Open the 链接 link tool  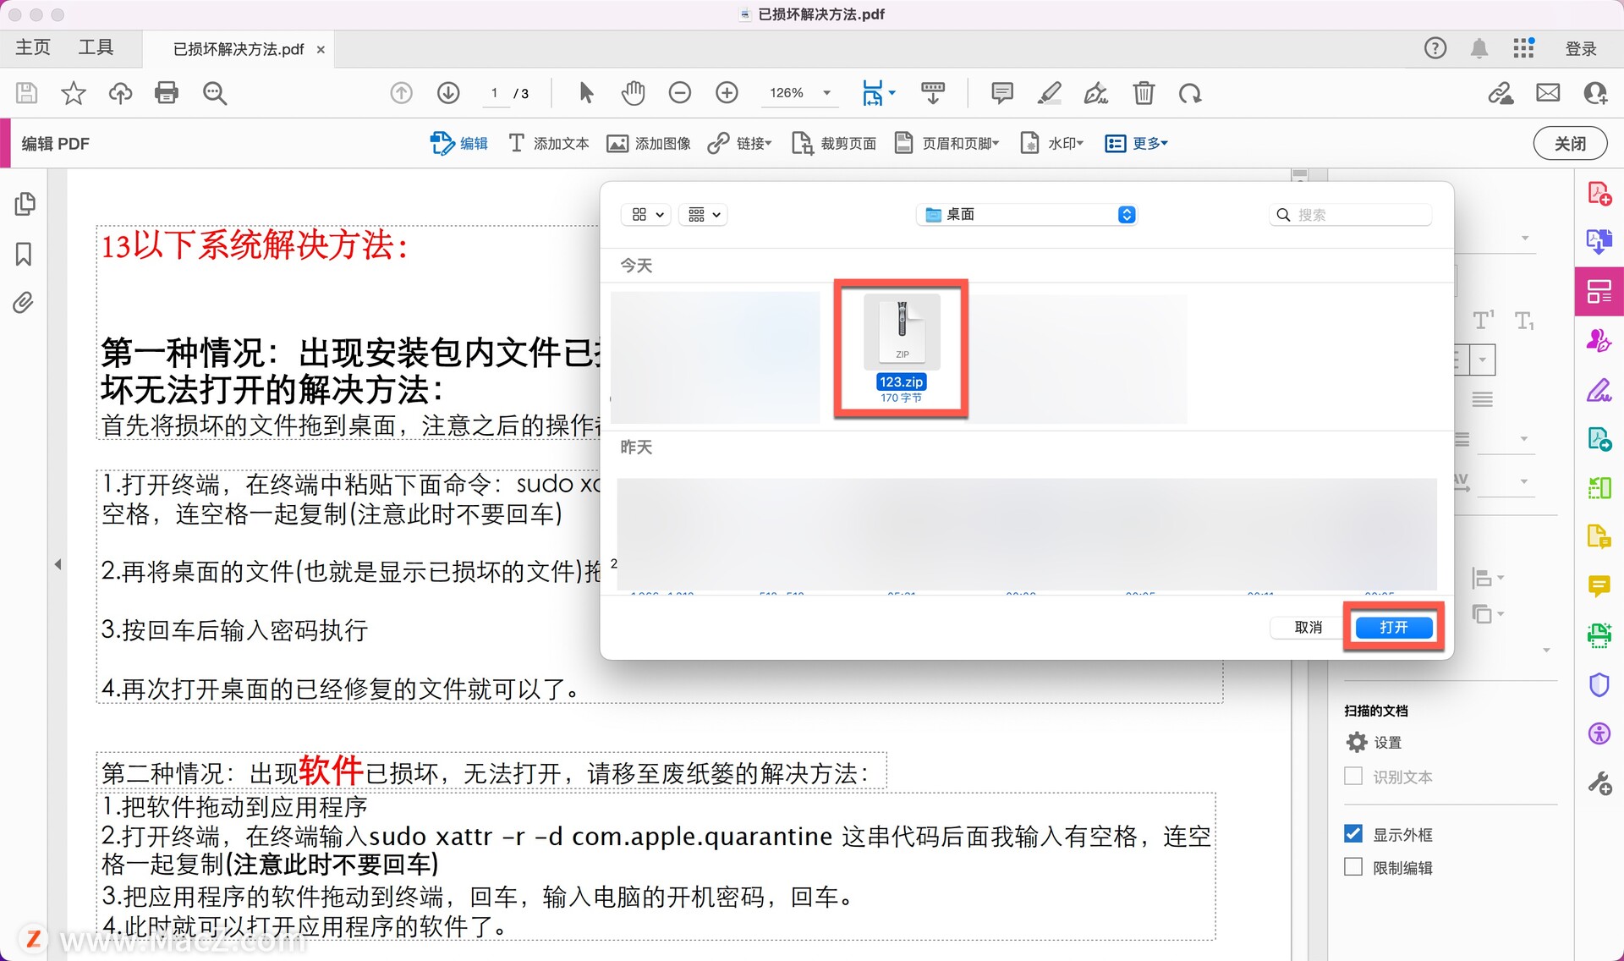pos(739,143)
